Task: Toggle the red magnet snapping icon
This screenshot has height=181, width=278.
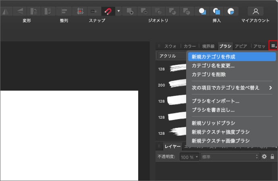Action: (x=108, y=11)
